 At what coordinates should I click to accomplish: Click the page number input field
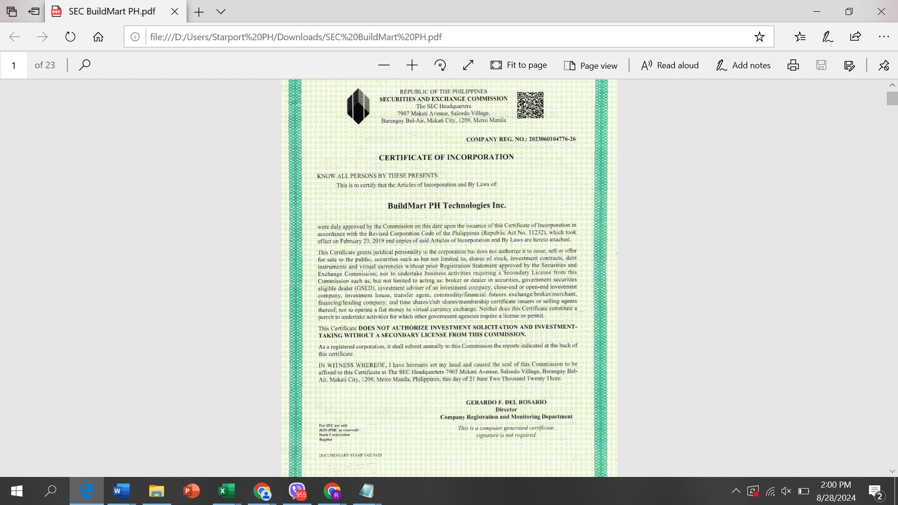(x=14, y=65)
